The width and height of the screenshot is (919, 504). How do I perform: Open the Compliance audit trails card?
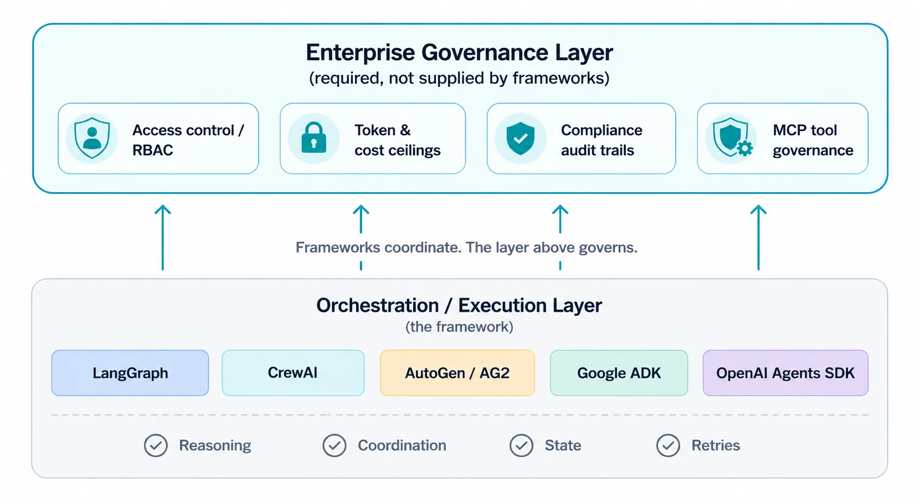tap(581, 138)
